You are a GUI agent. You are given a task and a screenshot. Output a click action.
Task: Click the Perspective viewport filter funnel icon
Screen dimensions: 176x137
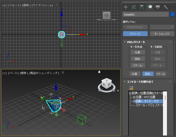(63, 73)
